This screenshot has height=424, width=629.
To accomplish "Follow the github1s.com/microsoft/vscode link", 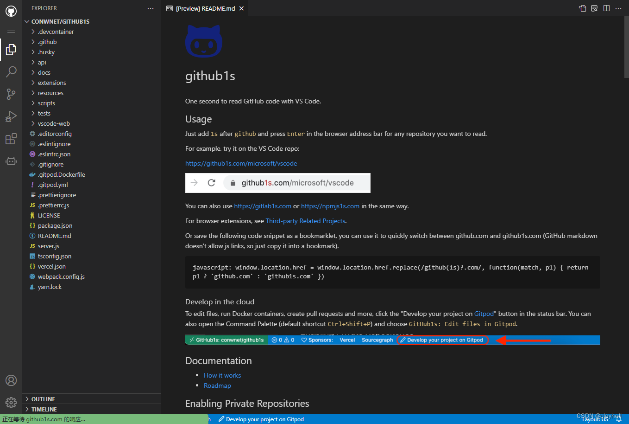I will tap(241, 163).
